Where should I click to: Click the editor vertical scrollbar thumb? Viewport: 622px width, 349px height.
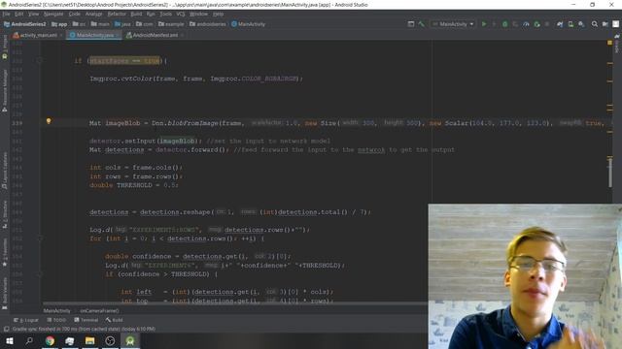pyautogui.click(x=610, y=173)
